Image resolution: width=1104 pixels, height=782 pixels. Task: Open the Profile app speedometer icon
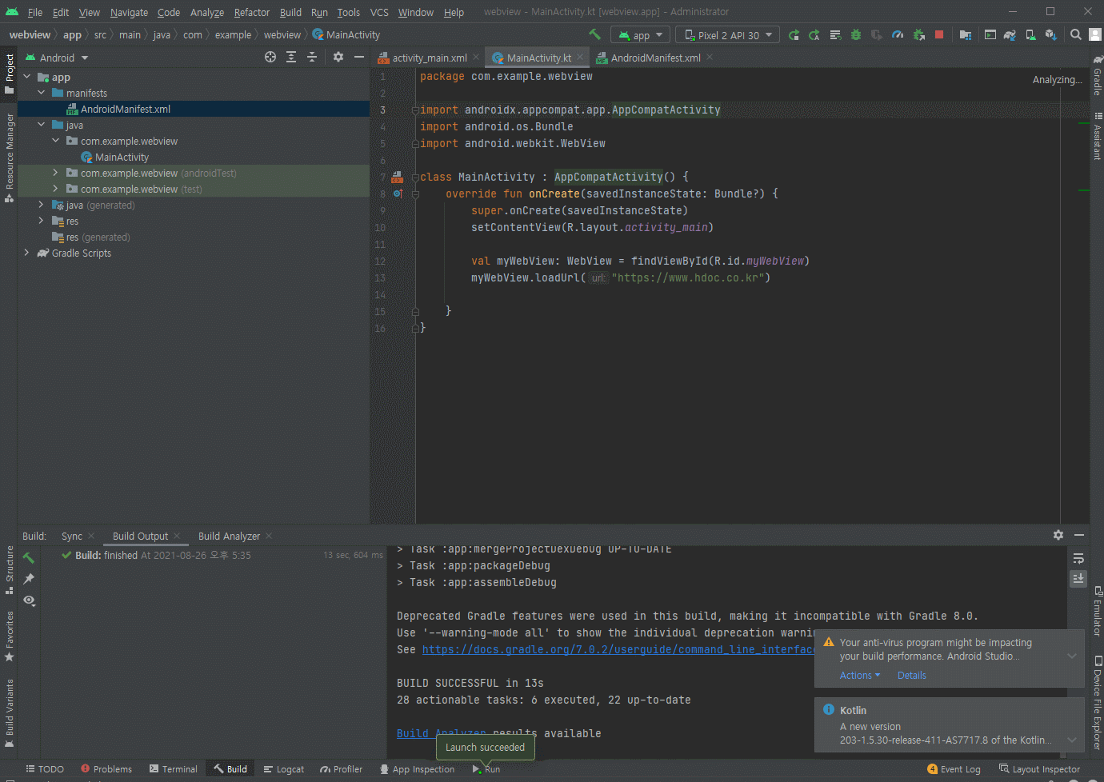click(x=898, y=35)
